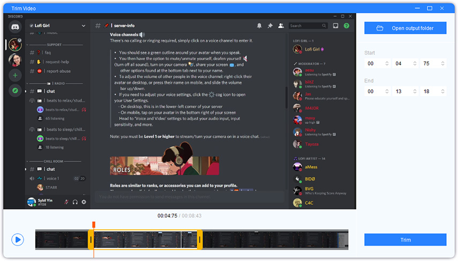Click the 18 listening entry
The width and height of the screenshot is (458, 261).
point(55,147)
